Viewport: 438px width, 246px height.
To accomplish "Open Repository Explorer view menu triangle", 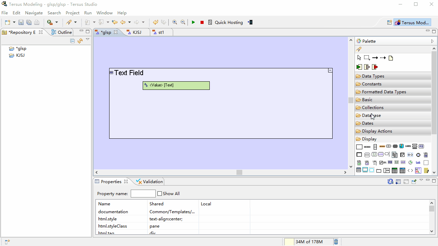I will (88, 40).
